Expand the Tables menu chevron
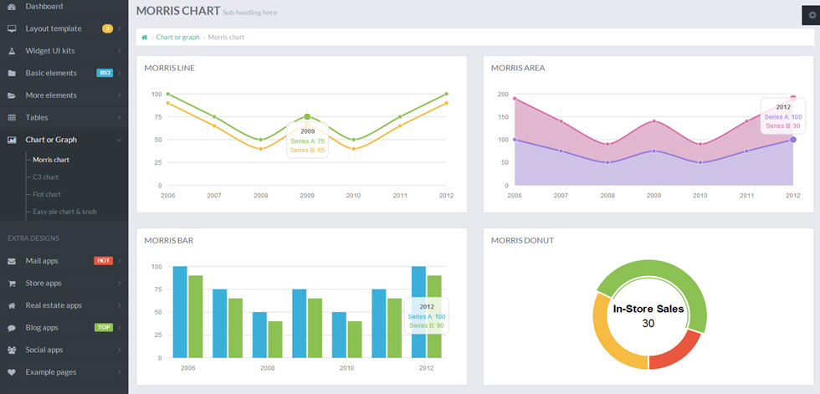 point(120,118)
